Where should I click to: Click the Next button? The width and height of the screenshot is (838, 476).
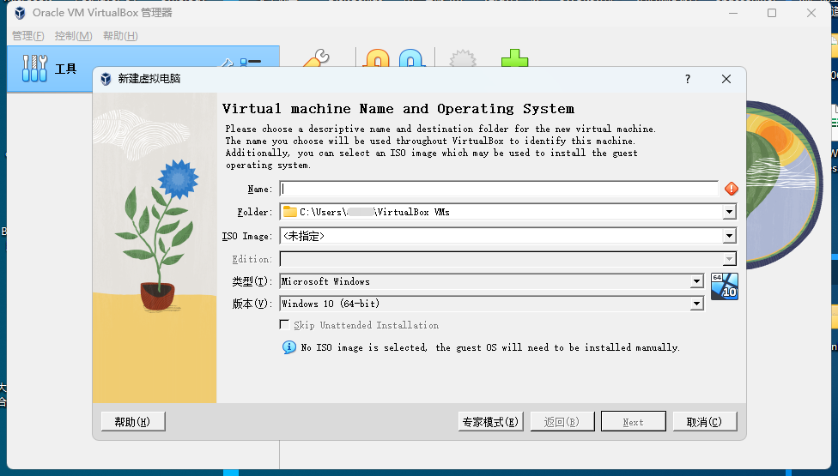634,422
